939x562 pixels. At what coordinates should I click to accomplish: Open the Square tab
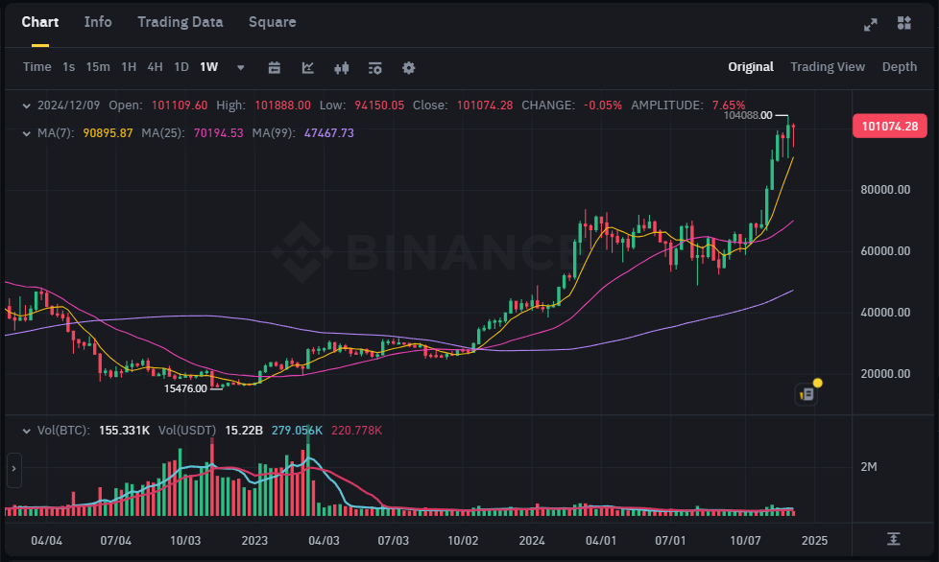pos(273,22)
